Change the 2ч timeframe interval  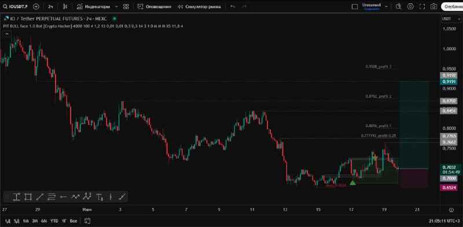coord(50,6)
